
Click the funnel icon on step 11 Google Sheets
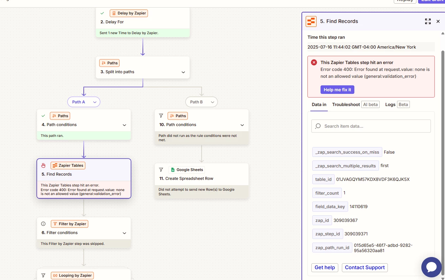pos(161,170)
